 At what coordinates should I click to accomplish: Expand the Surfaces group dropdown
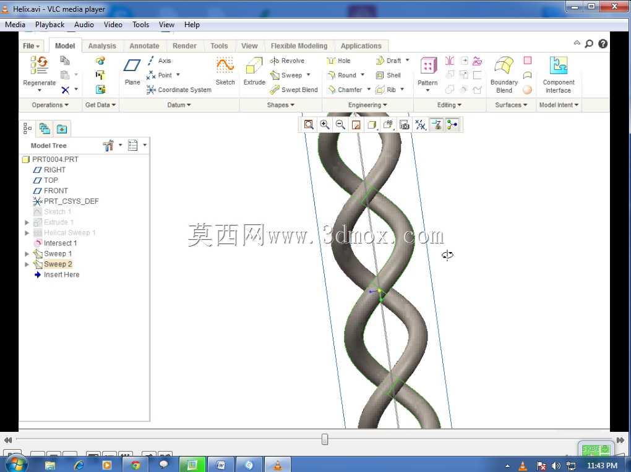pos(511,105)
